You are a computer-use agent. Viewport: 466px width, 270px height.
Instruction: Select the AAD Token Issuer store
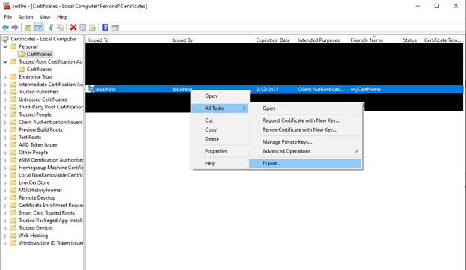(37, 145)
